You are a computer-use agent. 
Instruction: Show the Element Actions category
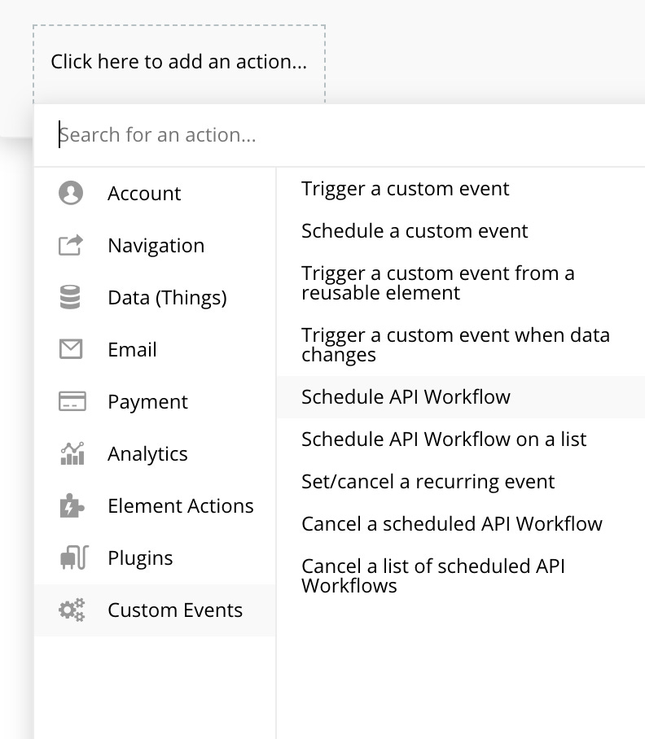(x=155, y=505)
